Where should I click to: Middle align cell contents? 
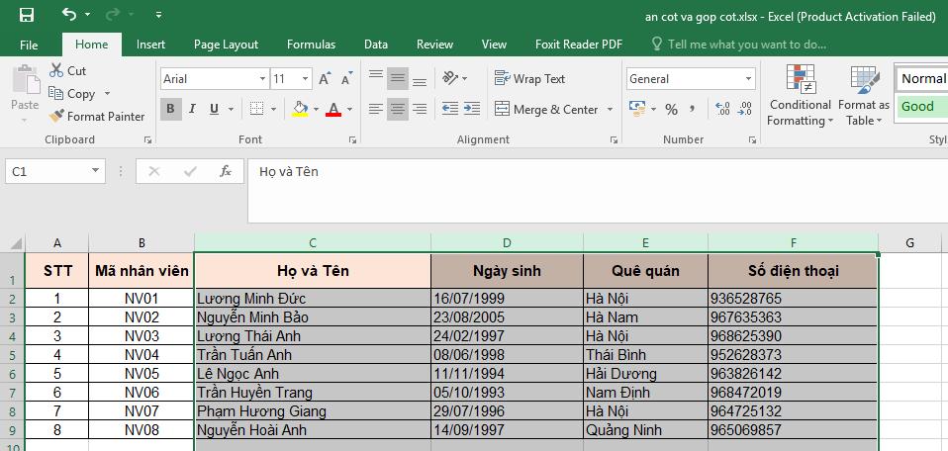pyautogui.click(x=397, y=78)
